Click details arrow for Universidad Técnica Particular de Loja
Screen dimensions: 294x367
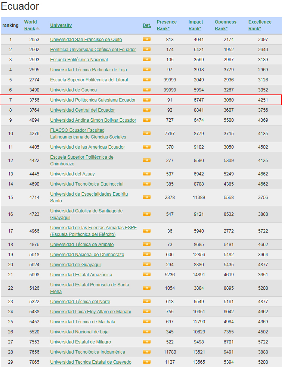(147, 69)
